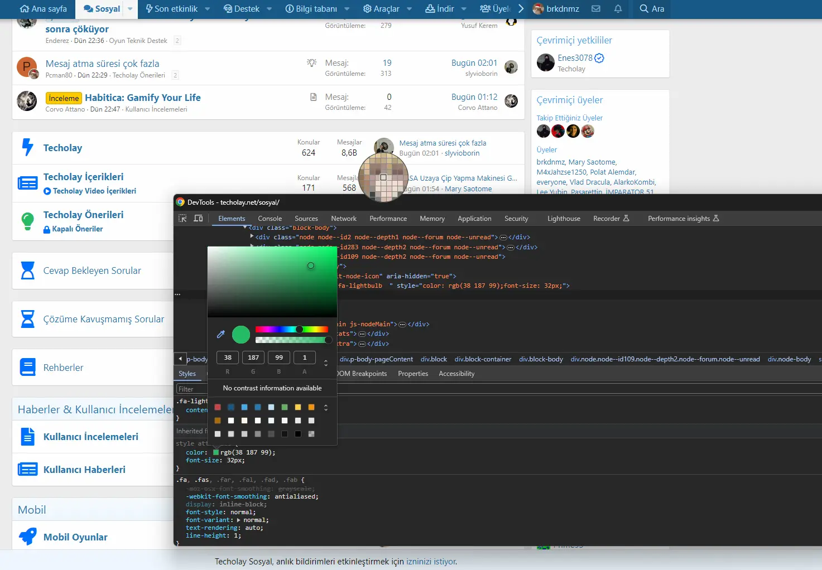Click the G value field showing 187
This screenshot has width=822, height=570.
(x=253, y=358)
